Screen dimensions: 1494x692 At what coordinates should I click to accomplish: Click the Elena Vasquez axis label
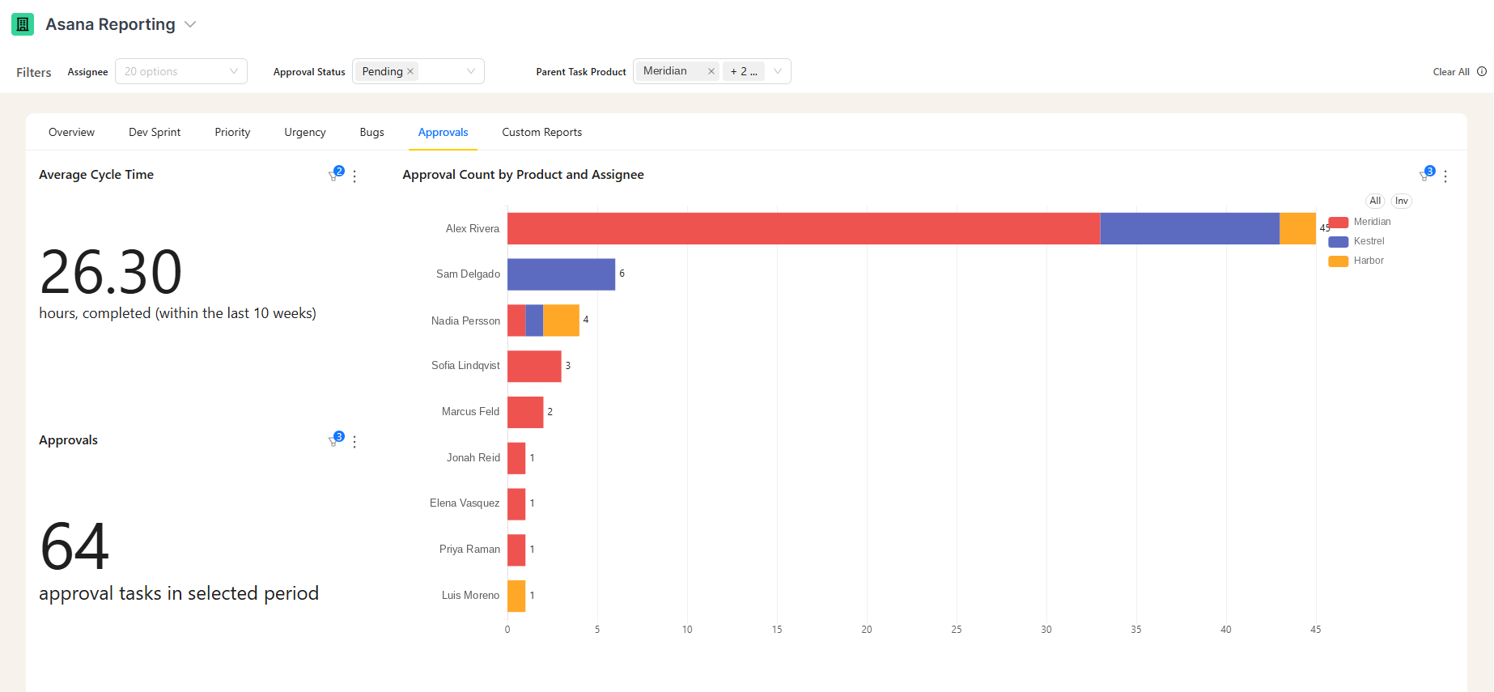click(465, 503)
